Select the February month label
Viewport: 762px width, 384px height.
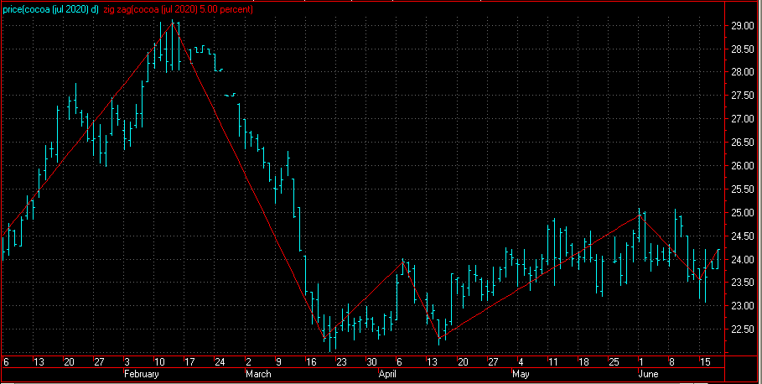(x=142, y=374)
